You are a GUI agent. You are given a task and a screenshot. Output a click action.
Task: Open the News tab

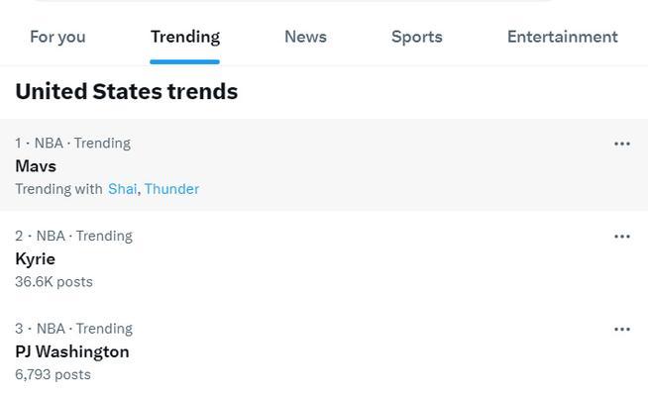pyautogui.click(x=305, y=37)
